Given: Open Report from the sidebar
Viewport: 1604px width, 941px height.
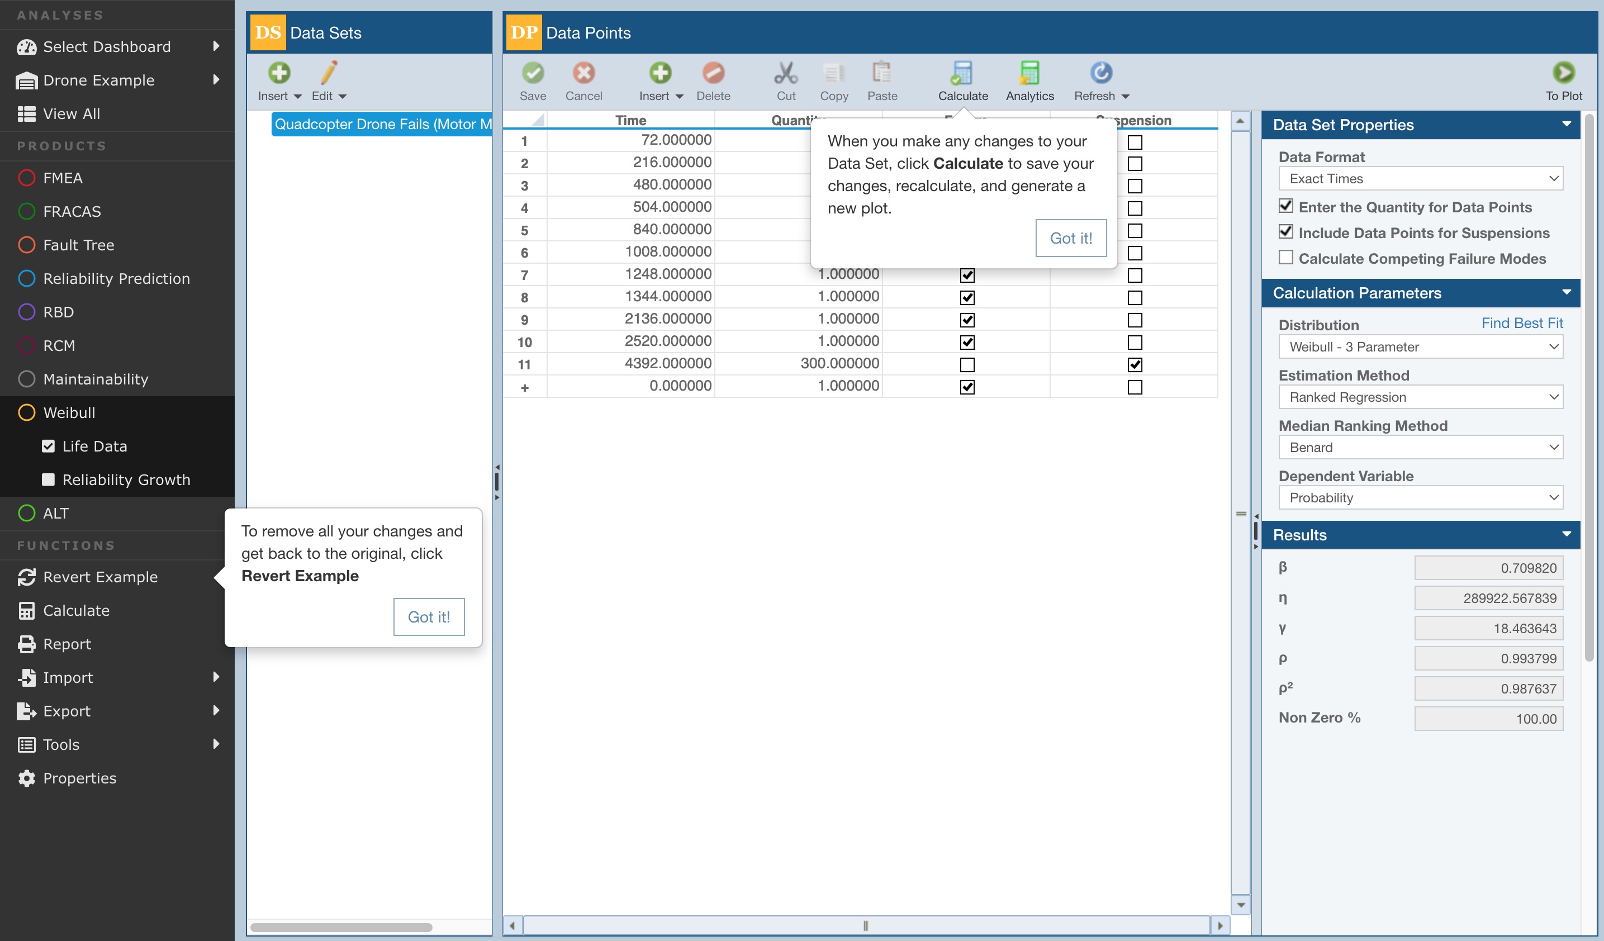Looking at the screenshot, I should (67, 643).
